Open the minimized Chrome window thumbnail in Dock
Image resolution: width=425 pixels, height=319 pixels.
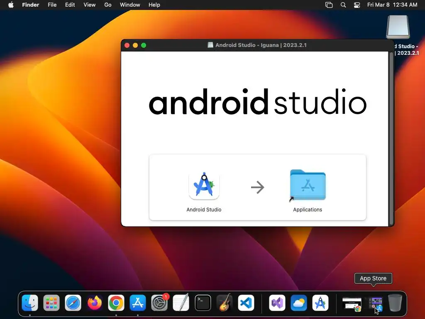pyautogui.click(x=352, y=304)
